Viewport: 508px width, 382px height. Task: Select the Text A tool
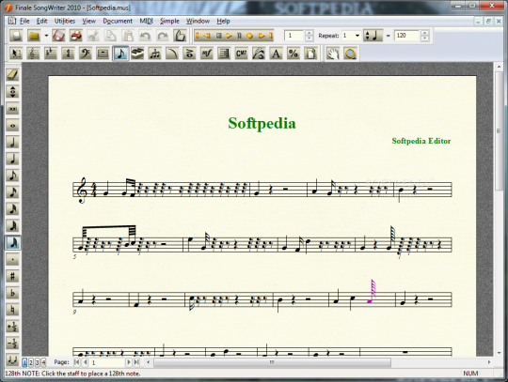click(x=276, y=53)
